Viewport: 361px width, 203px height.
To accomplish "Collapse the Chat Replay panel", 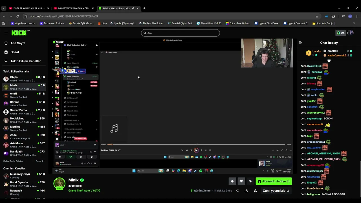I will click(301, 43).
